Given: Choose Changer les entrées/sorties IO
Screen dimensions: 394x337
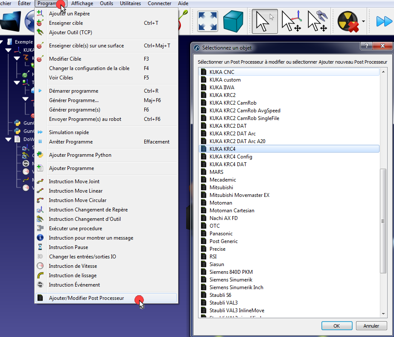Looking at the screenshot, I should point(106,257).
